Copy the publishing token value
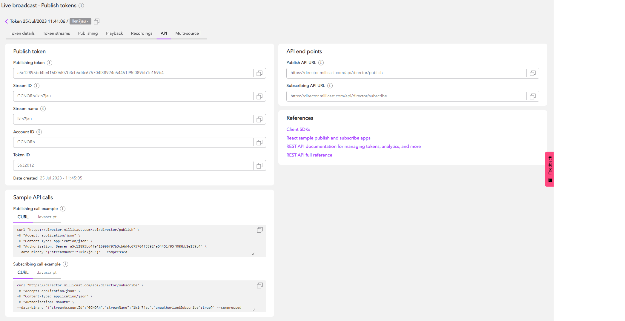625x321 pixels. coord(259,73)
